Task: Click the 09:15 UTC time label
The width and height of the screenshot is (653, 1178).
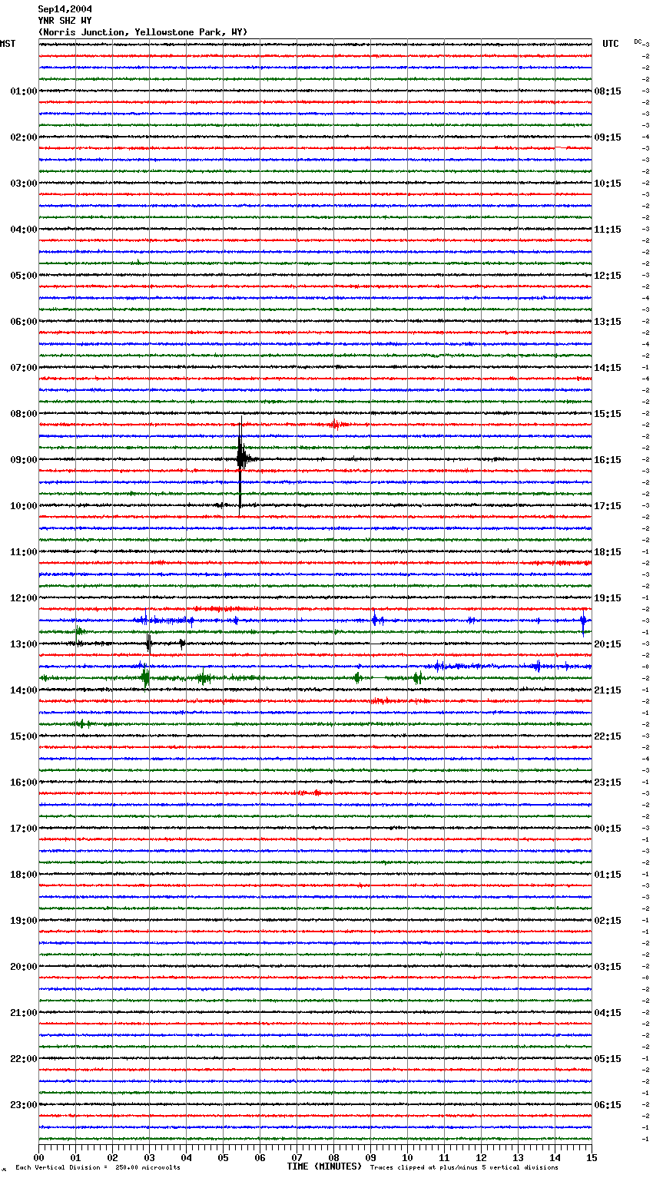Action: 608,137
